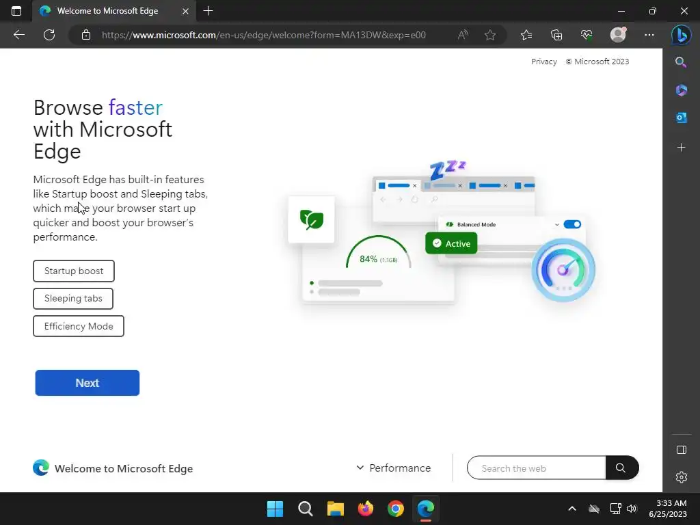View site information lock icon
This screenshot has height=525, width=700.
click(x=86, y=35)
